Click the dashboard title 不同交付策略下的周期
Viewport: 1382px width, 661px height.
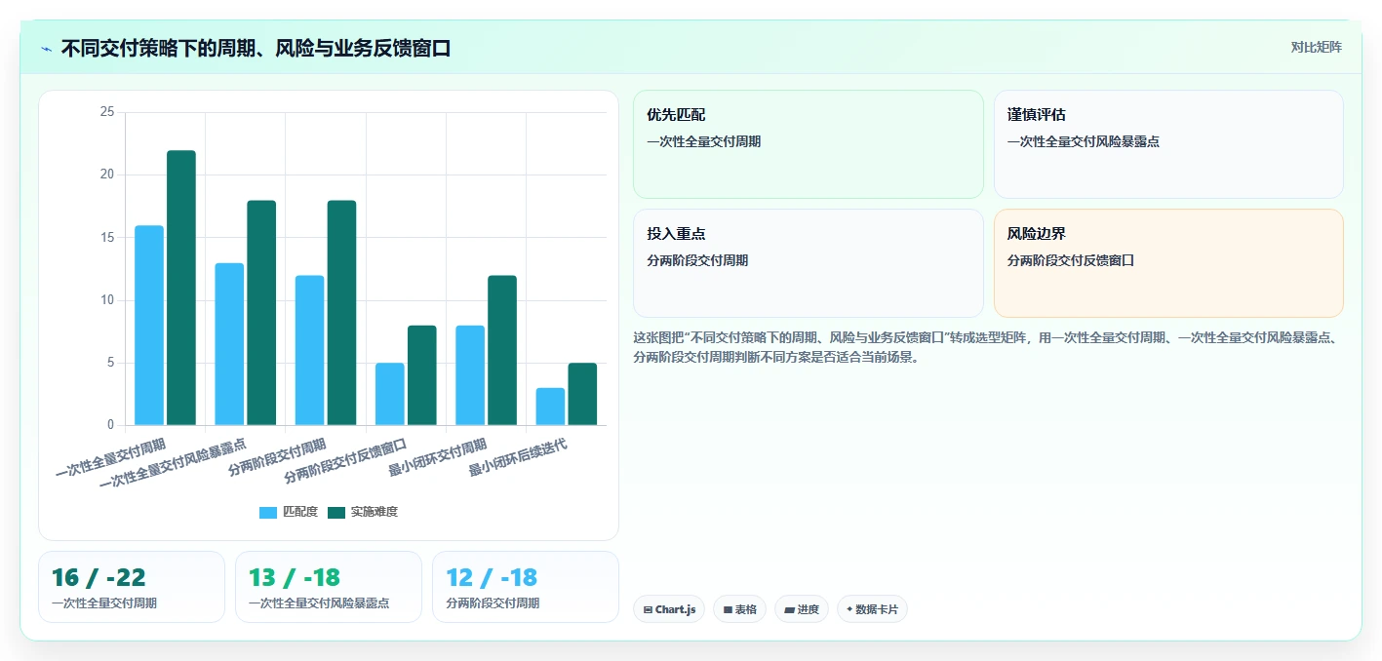click(x=256, y=48)
